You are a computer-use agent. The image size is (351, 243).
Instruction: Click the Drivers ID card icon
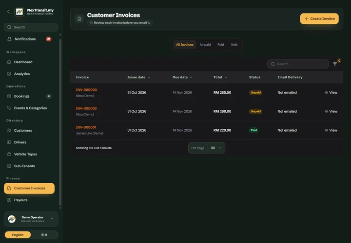pyautogui.click(x=9, y=142)
